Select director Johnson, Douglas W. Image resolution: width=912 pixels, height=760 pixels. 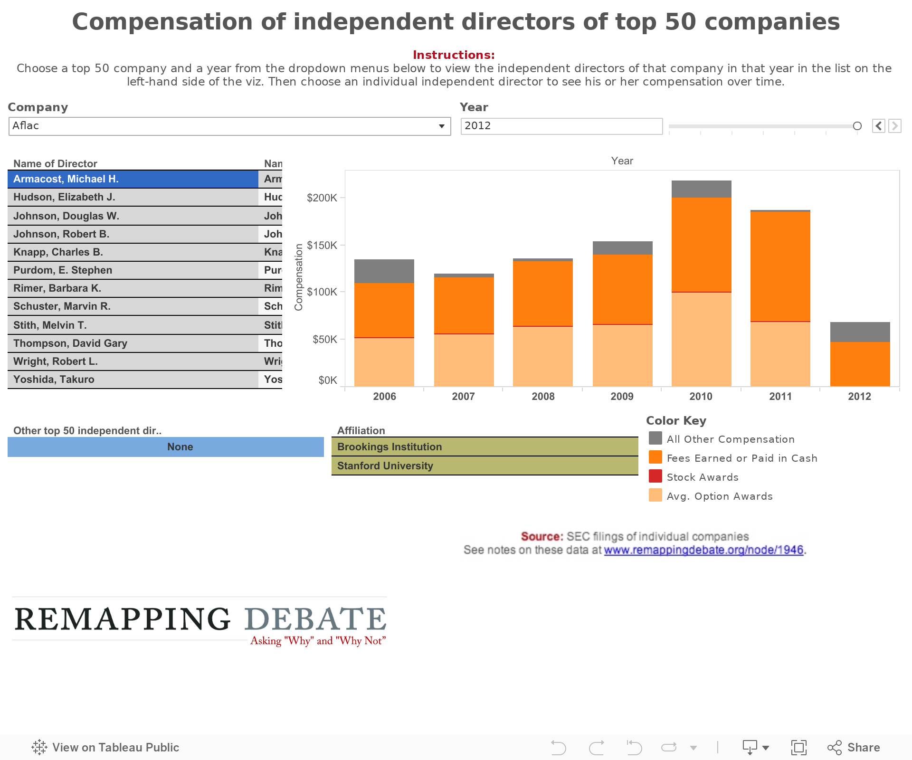pyautogui.click(x=133, y=216)
